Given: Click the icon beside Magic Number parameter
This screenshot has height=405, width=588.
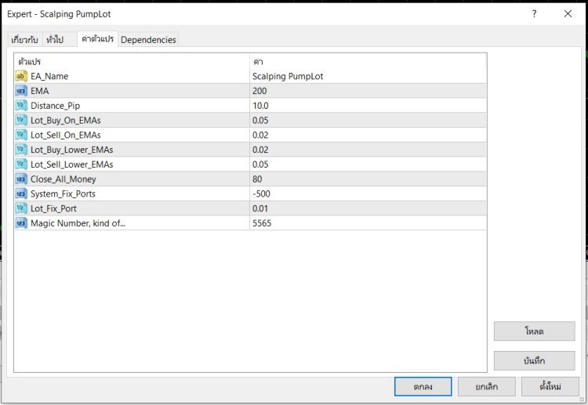Looking at the screenshot, I should pyautogui.click(x=21, y=223).
